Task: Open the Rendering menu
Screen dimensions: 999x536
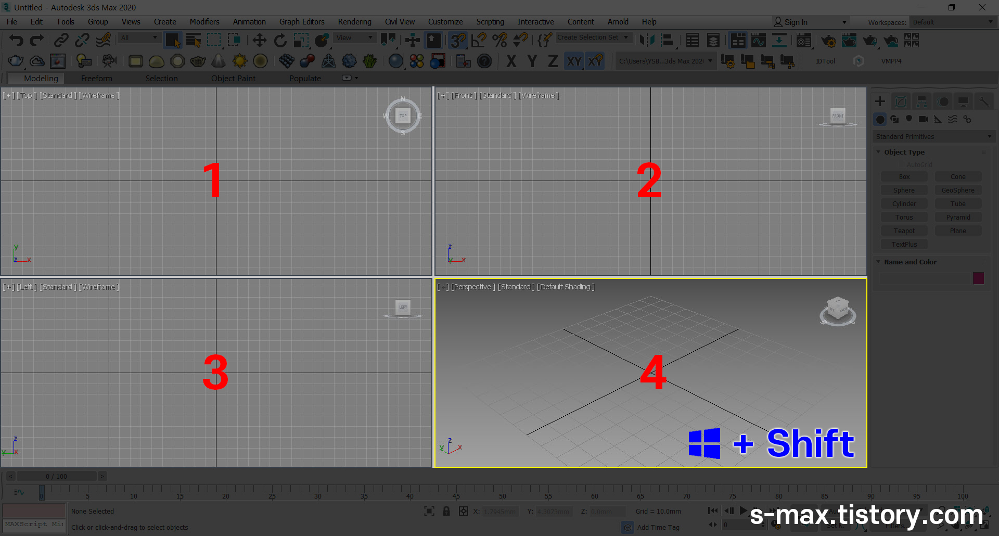Action: point(354,22)
